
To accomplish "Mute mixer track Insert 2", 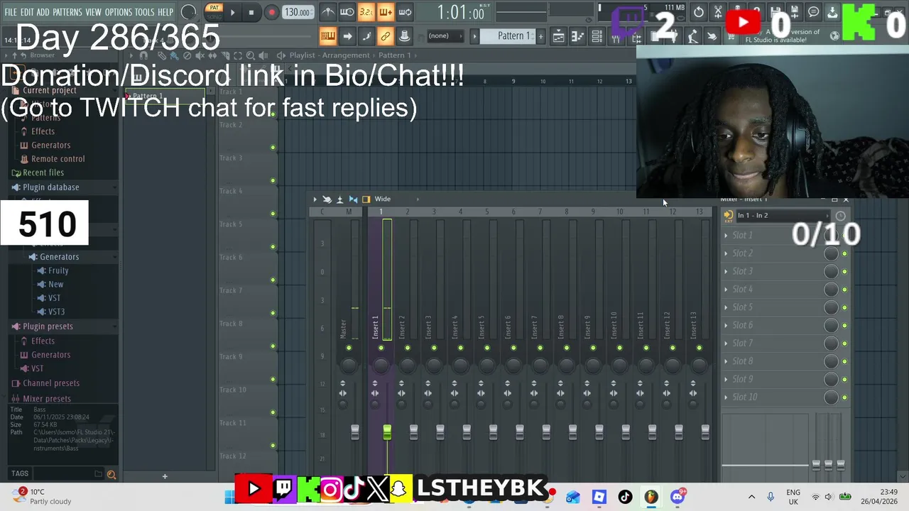I will (x=407, y=348).
